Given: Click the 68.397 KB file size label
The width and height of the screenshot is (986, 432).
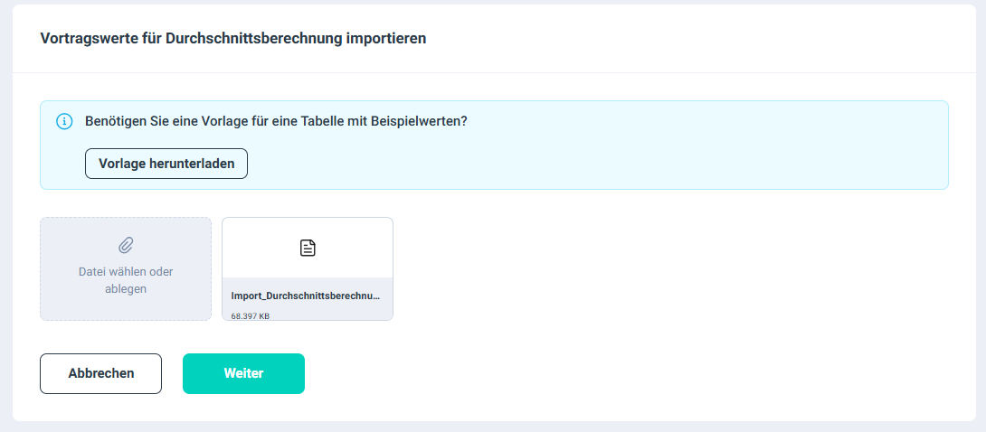Looking at the screenshot, I should 251,316.
